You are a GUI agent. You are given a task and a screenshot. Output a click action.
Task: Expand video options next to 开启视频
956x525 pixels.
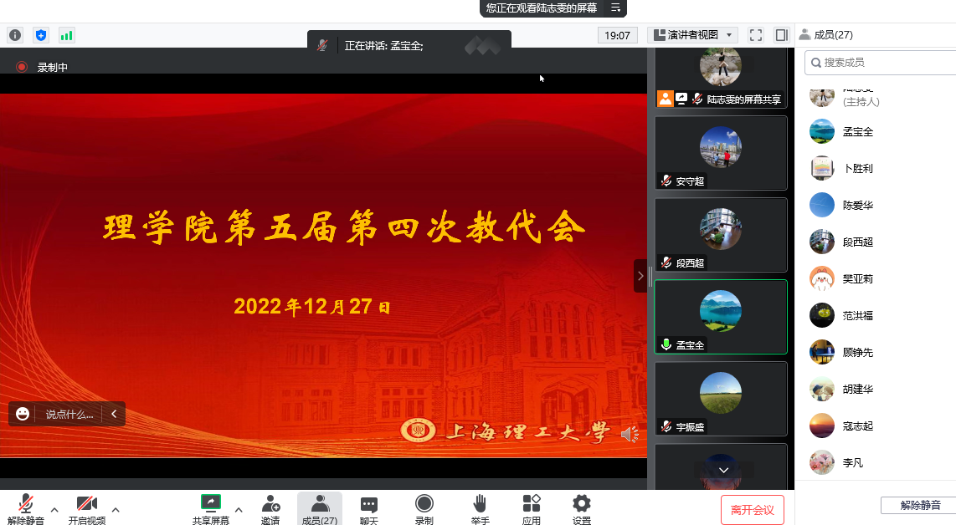point(116,509)
